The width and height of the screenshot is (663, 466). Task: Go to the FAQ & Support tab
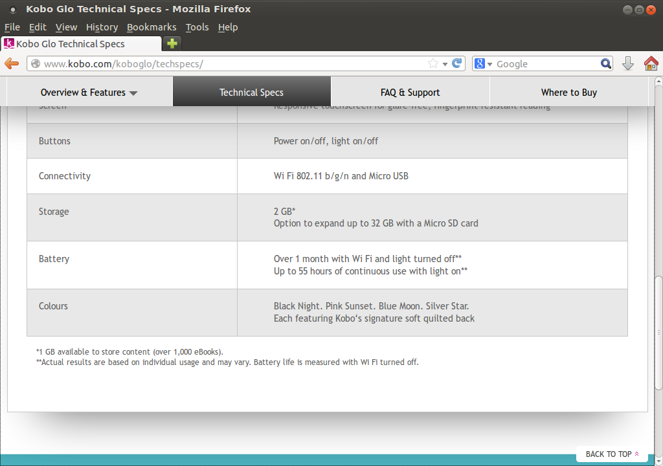coord(410,92)
